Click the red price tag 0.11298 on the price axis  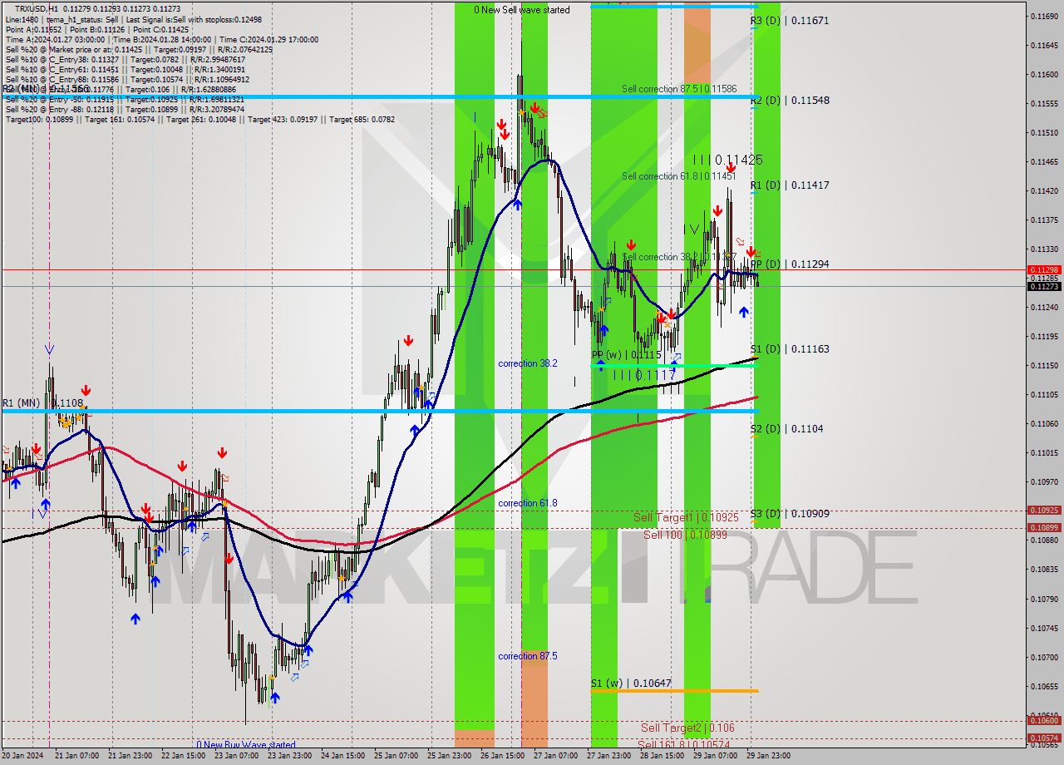pyautogui.click(x=1044, y=269)
